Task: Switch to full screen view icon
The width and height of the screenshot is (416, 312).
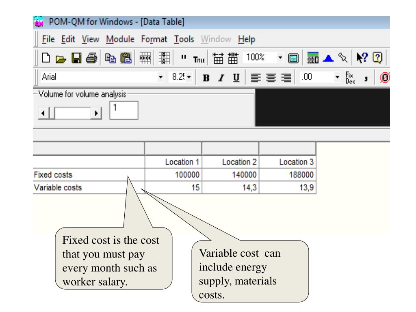Action: (x=293, y=58)
